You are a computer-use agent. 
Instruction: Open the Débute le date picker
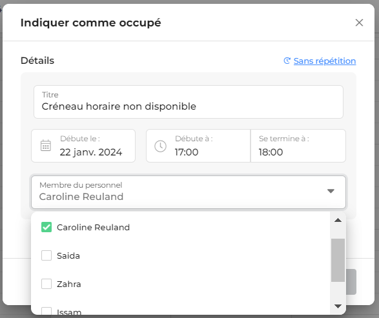pyautogui.click(x=83, y=146)
